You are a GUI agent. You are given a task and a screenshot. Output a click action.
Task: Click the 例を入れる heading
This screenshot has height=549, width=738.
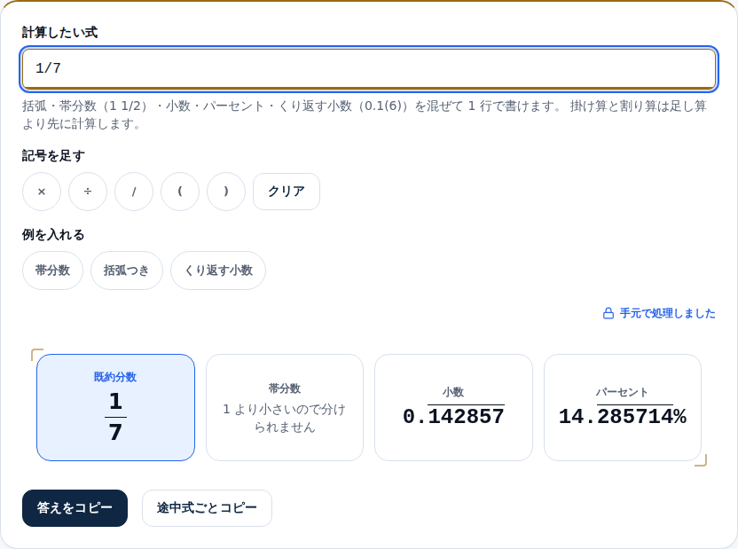coord(53,235)
